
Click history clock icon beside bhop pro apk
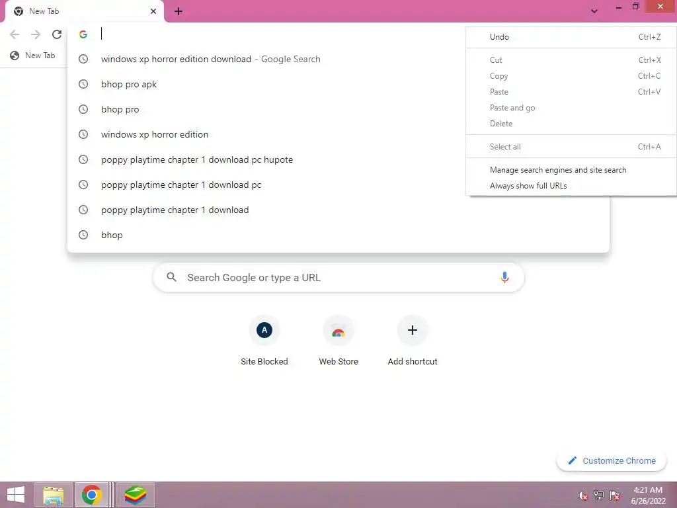click(x=83, y=84)
